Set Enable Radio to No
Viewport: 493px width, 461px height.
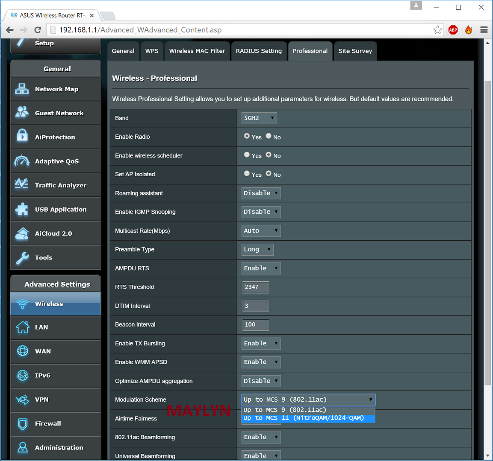coord(269,136)
